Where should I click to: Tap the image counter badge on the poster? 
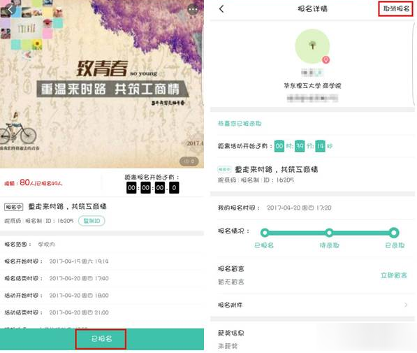click(189, 161)
